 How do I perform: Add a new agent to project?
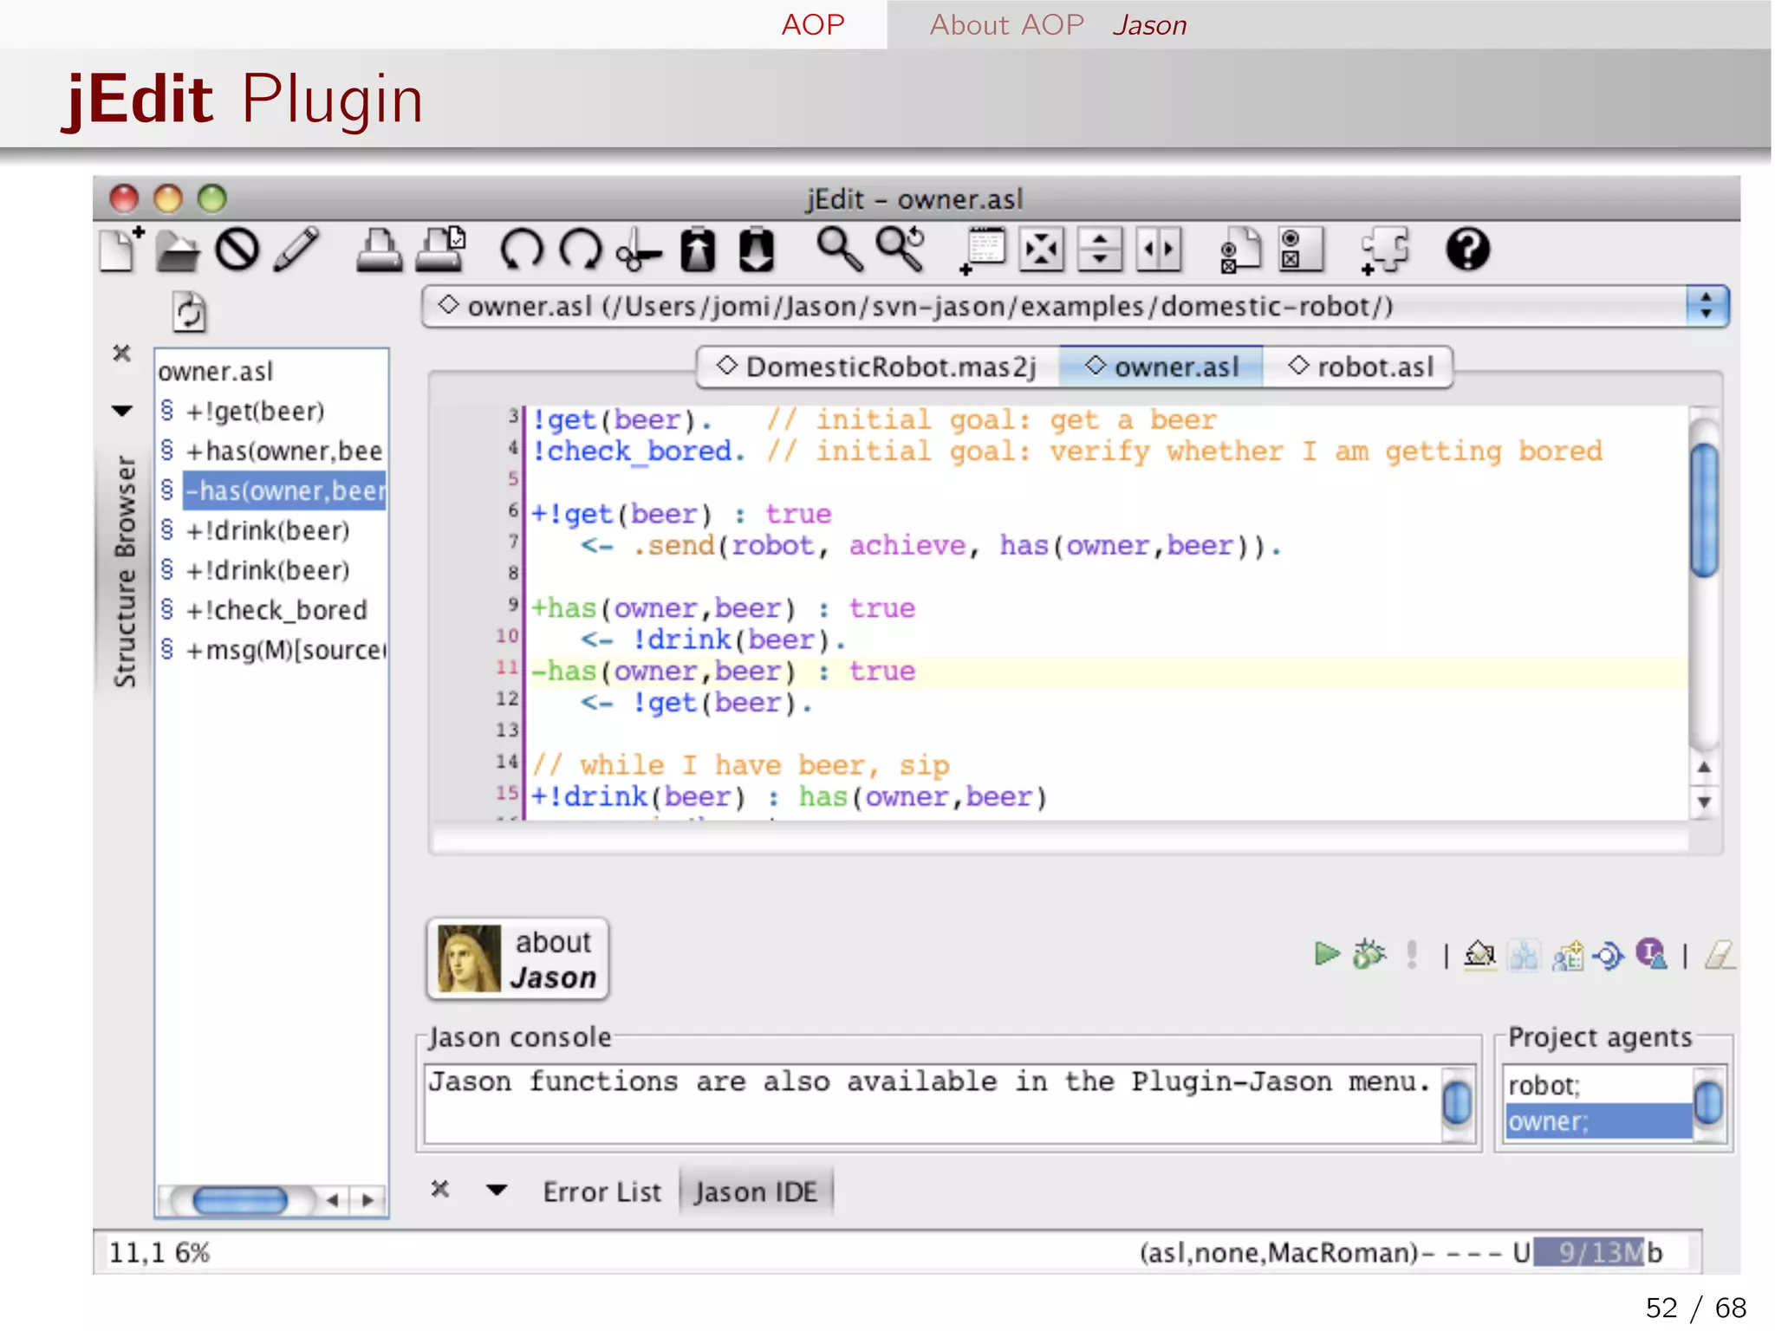tap(1567, 955)
